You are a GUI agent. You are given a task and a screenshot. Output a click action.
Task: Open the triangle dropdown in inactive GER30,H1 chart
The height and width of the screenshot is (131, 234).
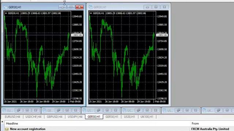[x=91, y=13]
